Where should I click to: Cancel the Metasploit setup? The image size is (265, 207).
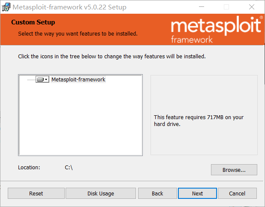pos(237,193)
